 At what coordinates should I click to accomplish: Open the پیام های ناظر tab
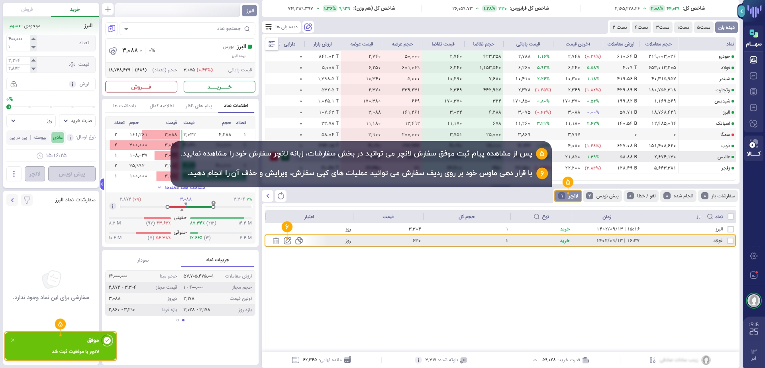[x=198, y=106]
